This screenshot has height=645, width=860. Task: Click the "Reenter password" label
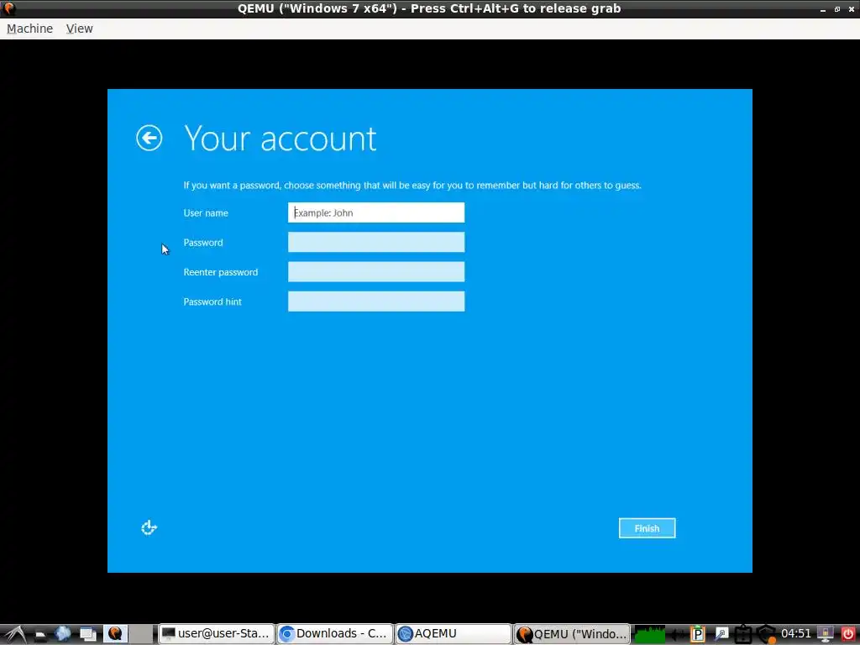coord(221,272)
